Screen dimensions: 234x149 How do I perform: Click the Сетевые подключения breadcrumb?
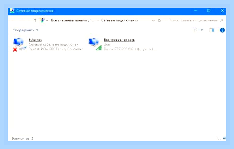[x=120, y=20]
